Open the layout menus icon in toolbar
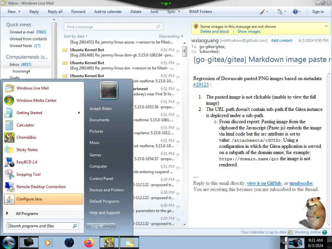Screen dimensions: 332x249 (280, 12)
